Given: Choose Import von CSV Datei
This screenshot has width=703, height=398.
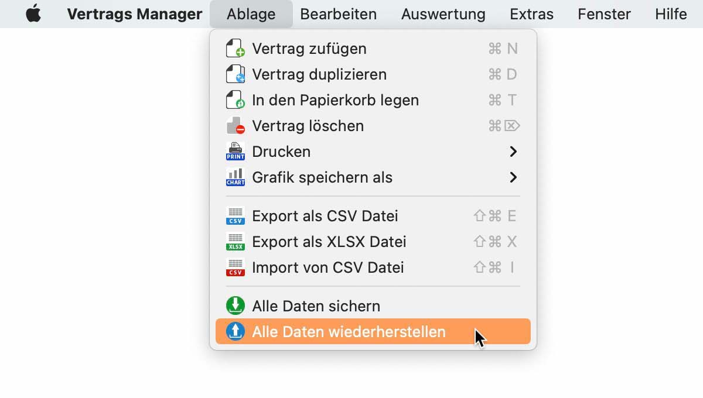Looking at the screenshot, I should tap(327, 267).
